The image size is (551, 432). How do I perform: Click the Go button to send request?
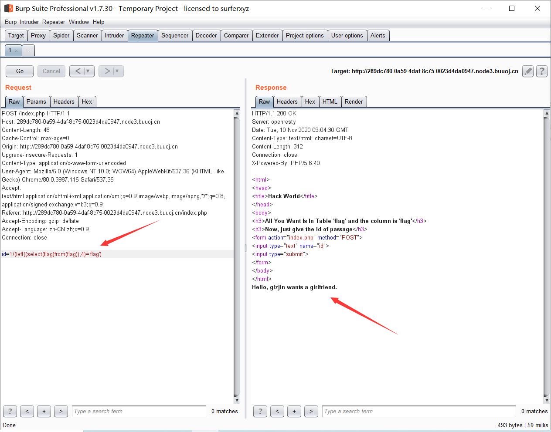[20, 71]
